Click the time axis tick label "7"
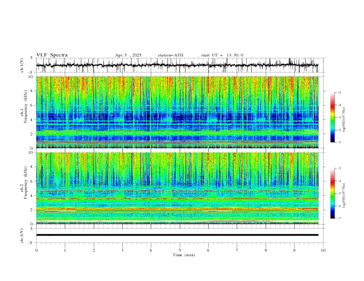 (237, 250)
